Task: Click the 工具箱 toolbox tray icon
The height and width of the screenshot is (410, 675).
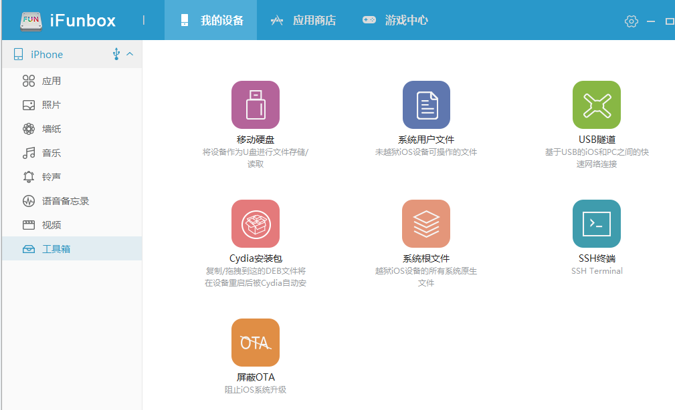Action: click(x=29, y=249)
